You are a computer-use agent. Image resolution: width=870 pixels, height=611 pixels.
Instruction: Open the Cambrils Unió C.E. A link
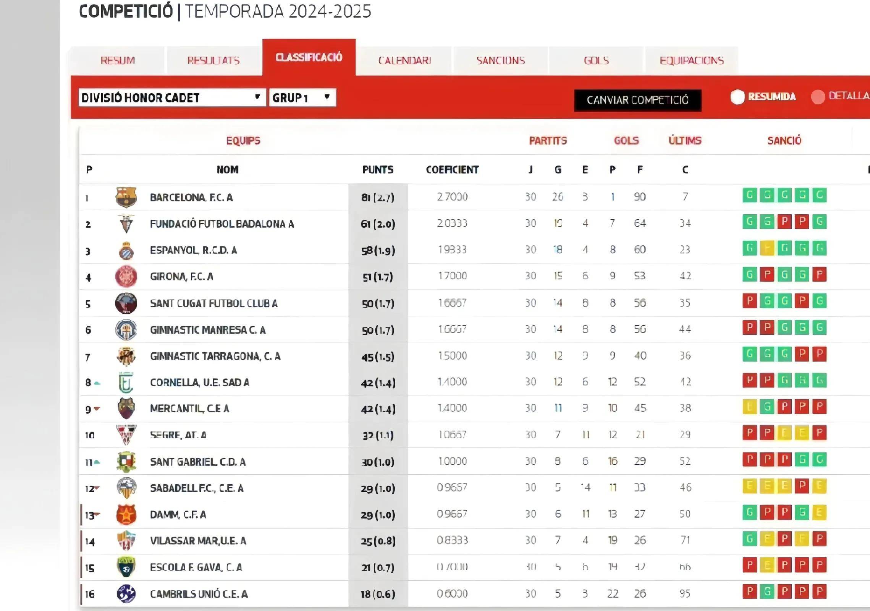(199, 594)
